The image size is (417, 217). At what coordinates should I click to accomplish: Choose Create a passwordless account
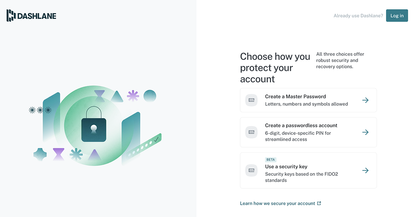[308, 132]
